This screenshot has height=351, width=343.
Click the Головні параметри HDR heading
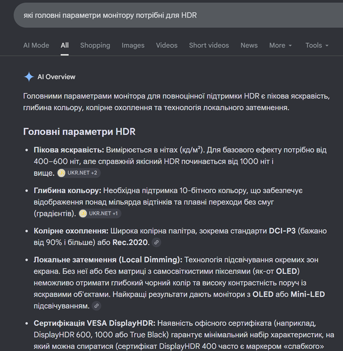[x=79, y=132]
